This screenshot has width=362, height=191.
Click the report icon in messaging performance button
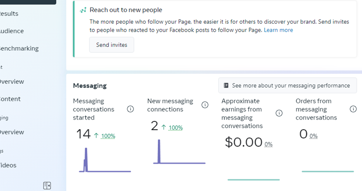coord(226,85)
